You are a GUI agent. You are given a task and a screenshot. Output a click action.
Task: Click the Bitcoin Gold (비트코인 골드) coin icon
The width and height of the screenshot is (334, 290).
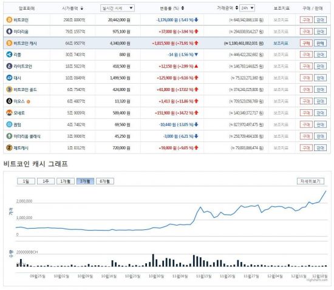point(9,89)
